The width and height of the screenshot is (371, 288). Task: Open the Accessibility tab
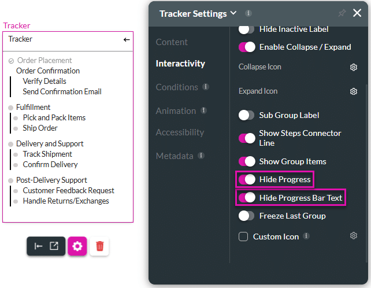[x=180, y=132]
